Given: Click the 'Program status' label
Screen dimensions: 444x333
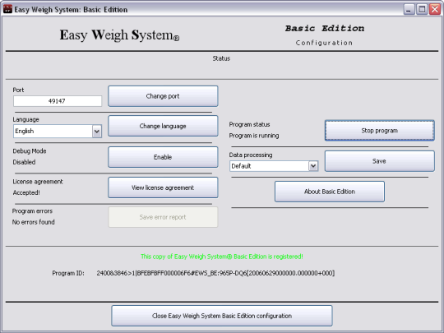Looking at the screenshot, I should [x=249, y=125].
